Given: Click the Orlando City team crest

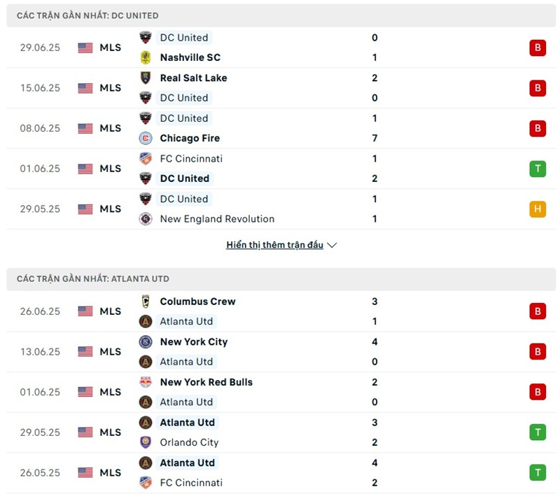Looking at the screenshot, I should [x=146, y=443].
